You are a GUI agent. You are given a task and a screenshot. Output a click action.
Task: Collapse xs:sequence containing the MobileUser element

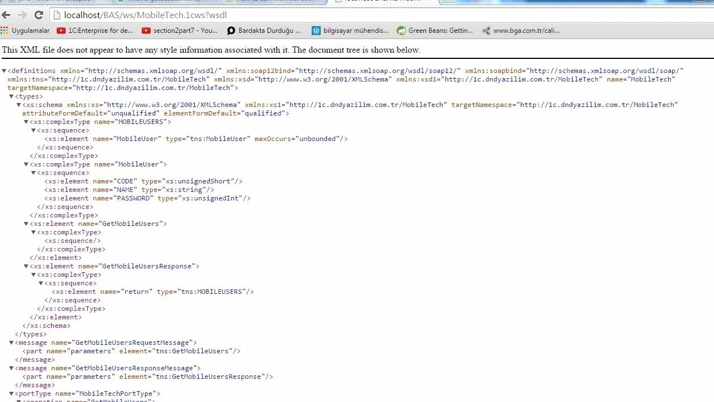point(33,130)
